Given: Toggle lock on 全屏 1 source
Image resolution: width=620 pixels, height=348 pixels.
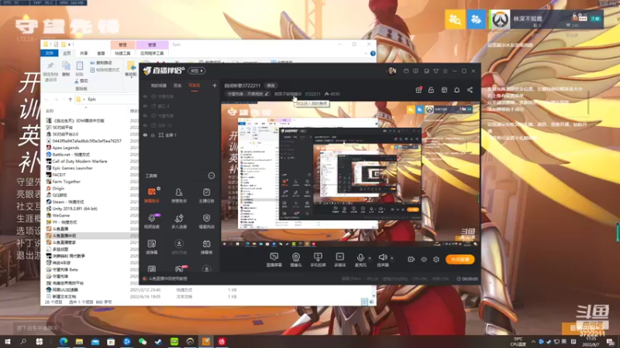Looking at the screenshot, I should (x=153, y=135).
